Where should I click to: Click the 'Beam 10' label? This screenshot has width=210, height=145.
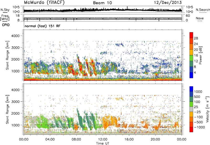102,3
